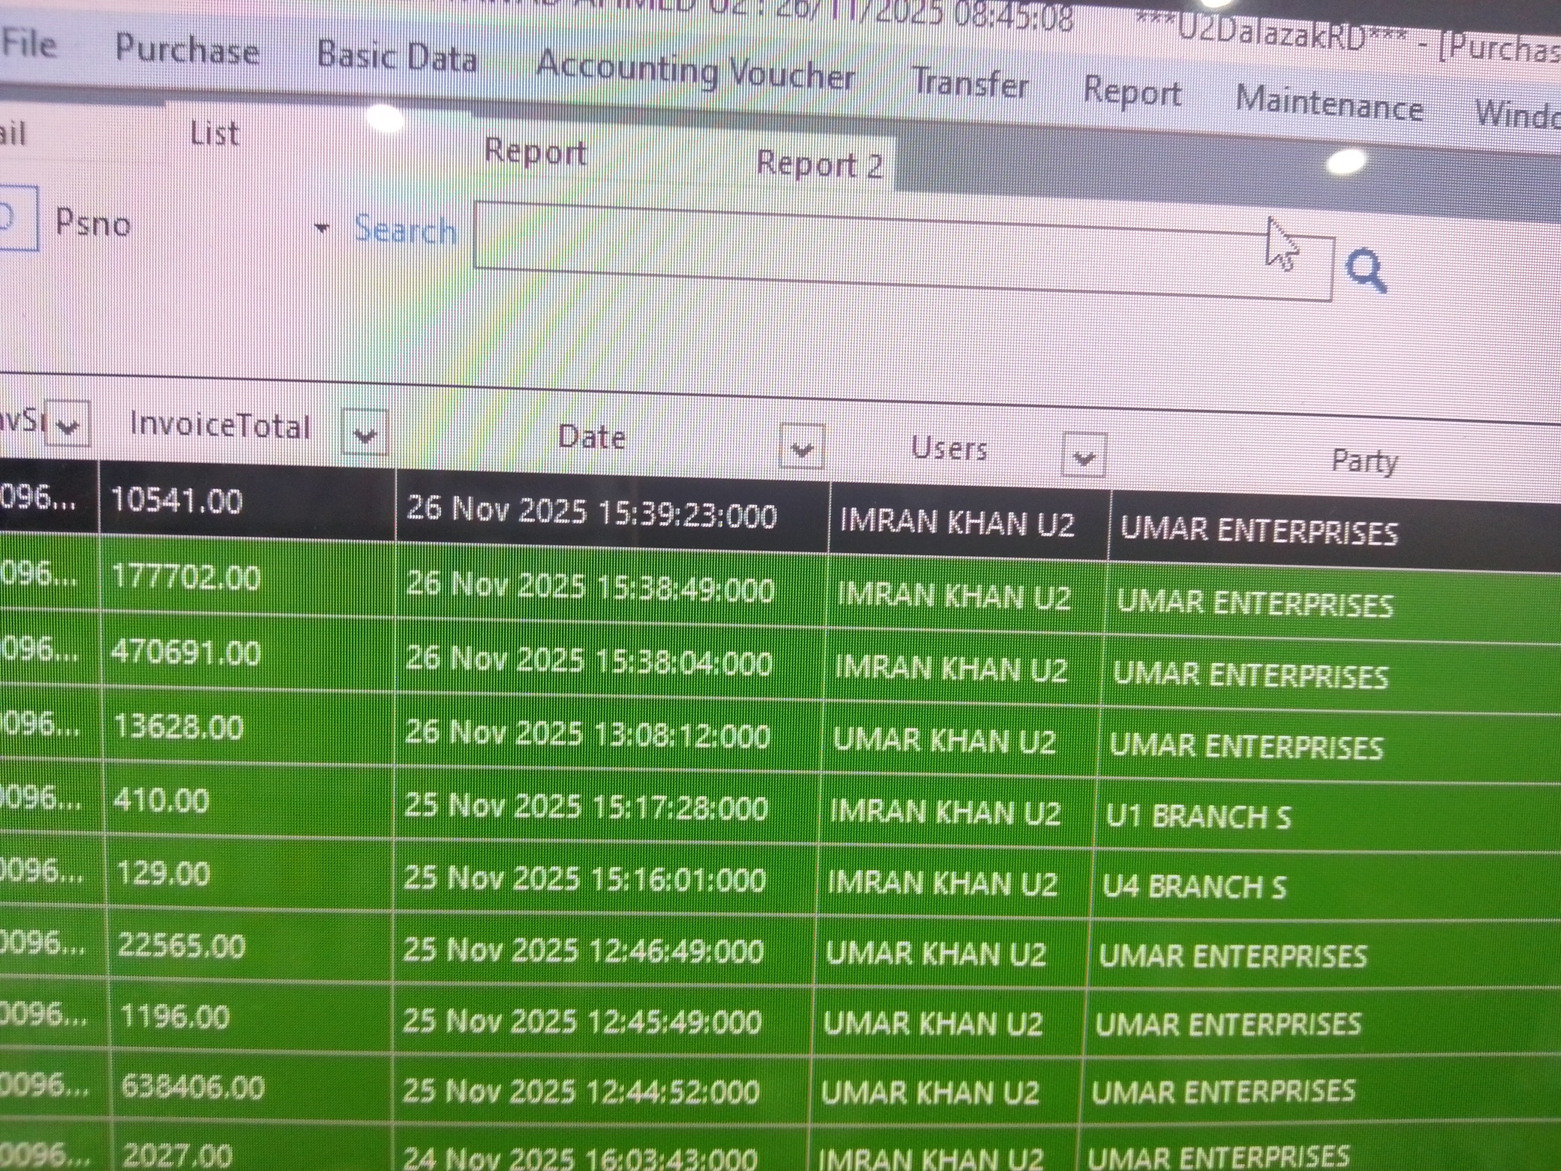Expand the Psno search field combo box
The image size is (1561, 1171).
322,228
